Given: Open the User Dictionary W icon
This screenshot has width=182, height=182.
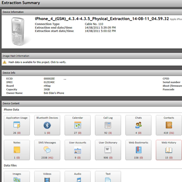Looking at the screenshot, I should tap(108, 150).
